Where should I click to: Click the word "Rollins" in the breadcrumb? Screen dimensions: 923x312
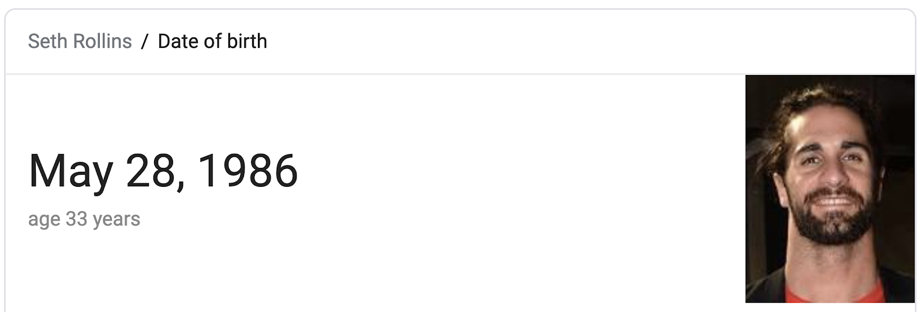[x=102, y=42]
